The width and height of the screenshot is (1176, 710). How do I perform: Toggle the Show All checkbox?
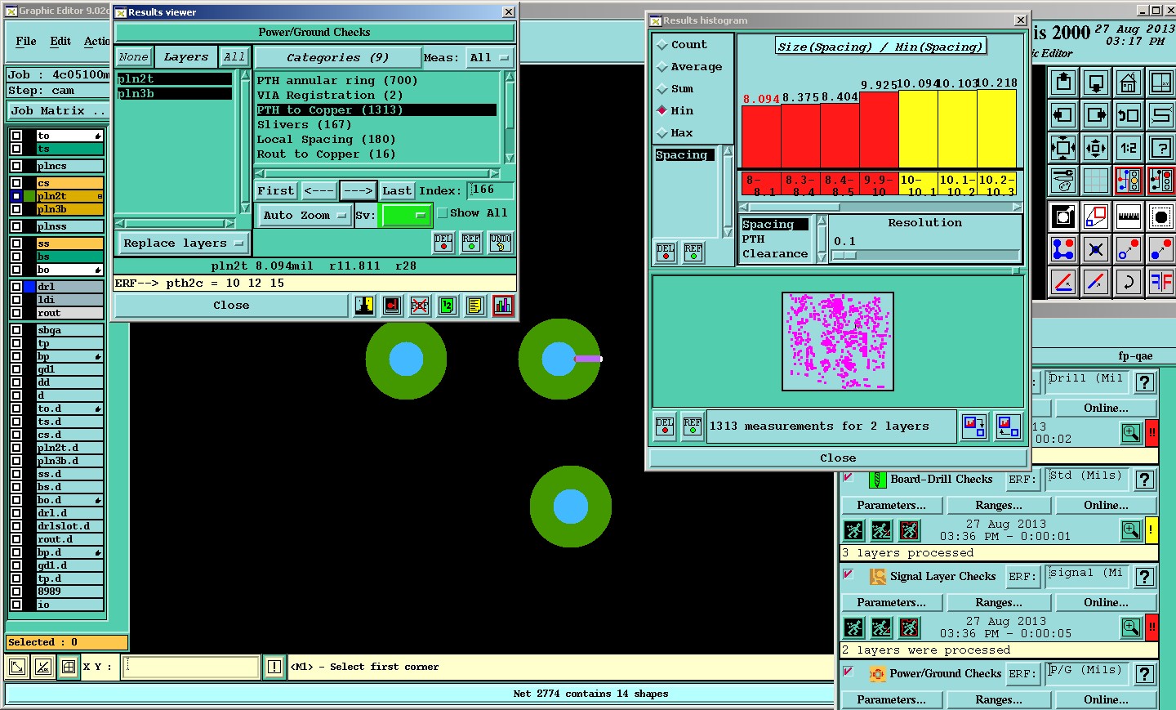tap(443, 213)
